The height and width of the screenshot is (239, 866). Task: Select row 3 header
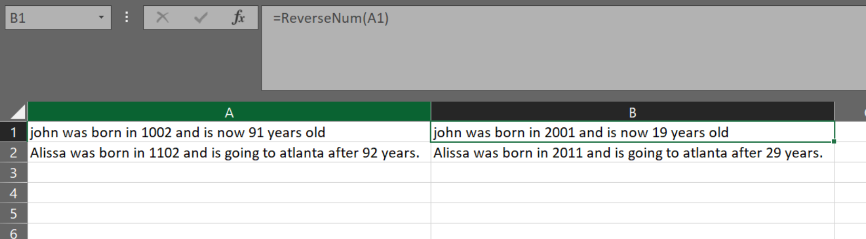coord(14,173)
